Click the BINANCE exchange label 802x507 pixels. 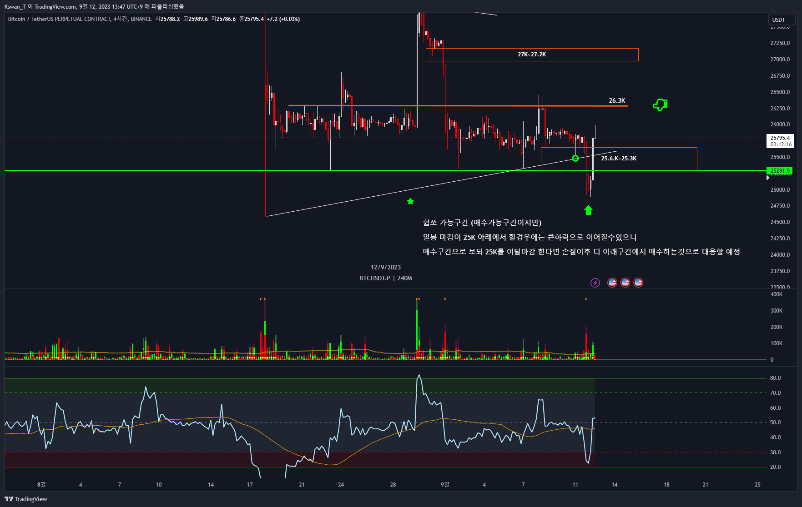click(x=141, y=19)
